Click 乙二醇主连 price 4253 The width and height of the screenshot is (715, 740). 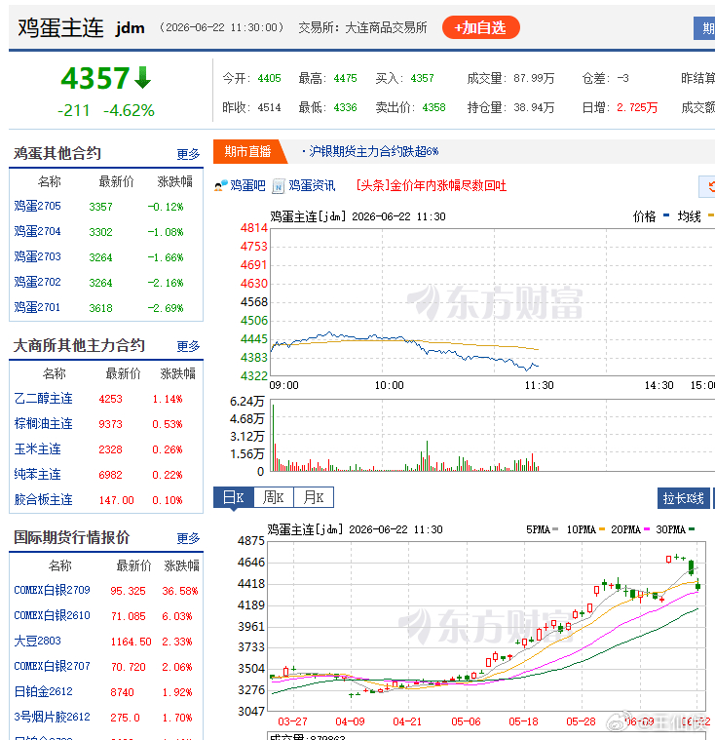coord(110,400)
